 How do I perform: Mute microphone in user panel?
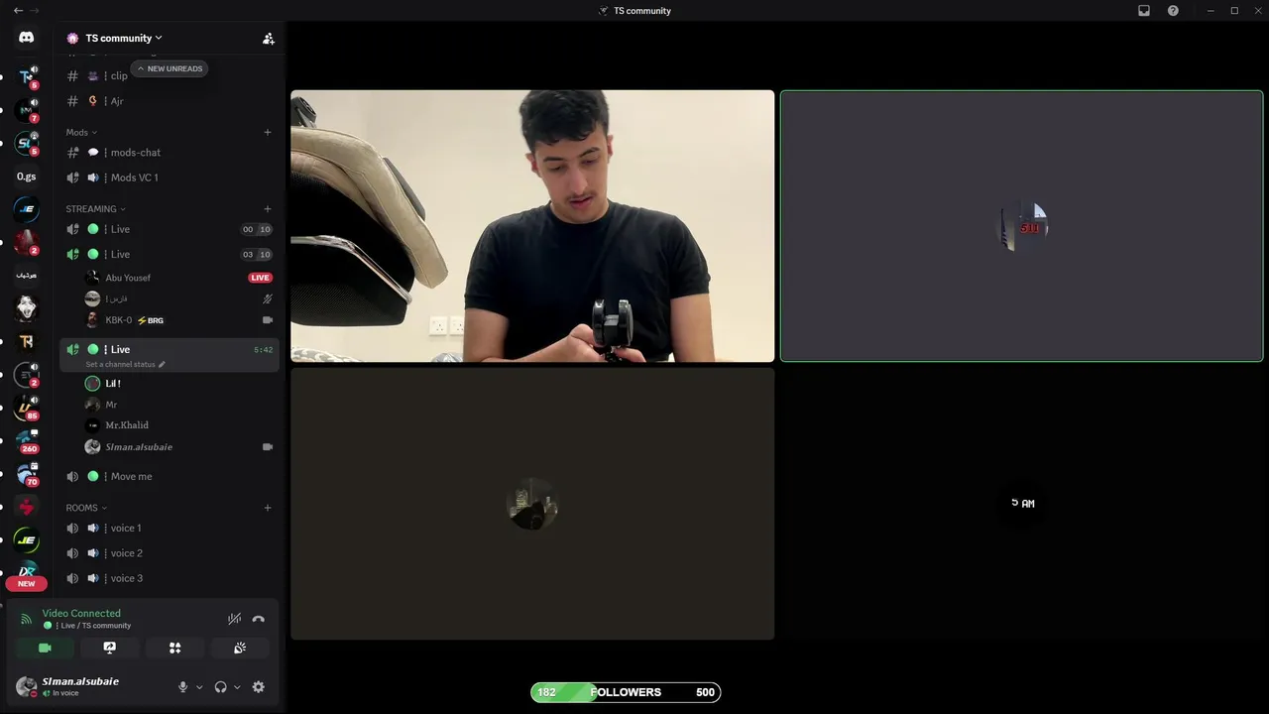[x=182, y=687]
